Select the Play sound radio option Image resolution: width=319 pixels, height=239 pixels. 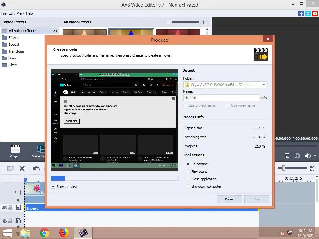click(188, 171)
